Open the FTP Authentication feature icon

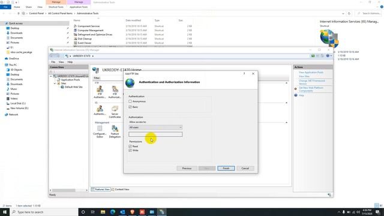click(100, 92)
